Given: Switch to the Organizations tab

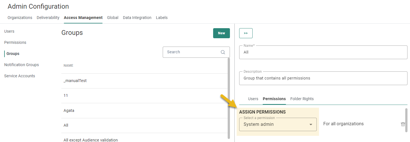Looking at the screenshot, I should coord(20,18).
